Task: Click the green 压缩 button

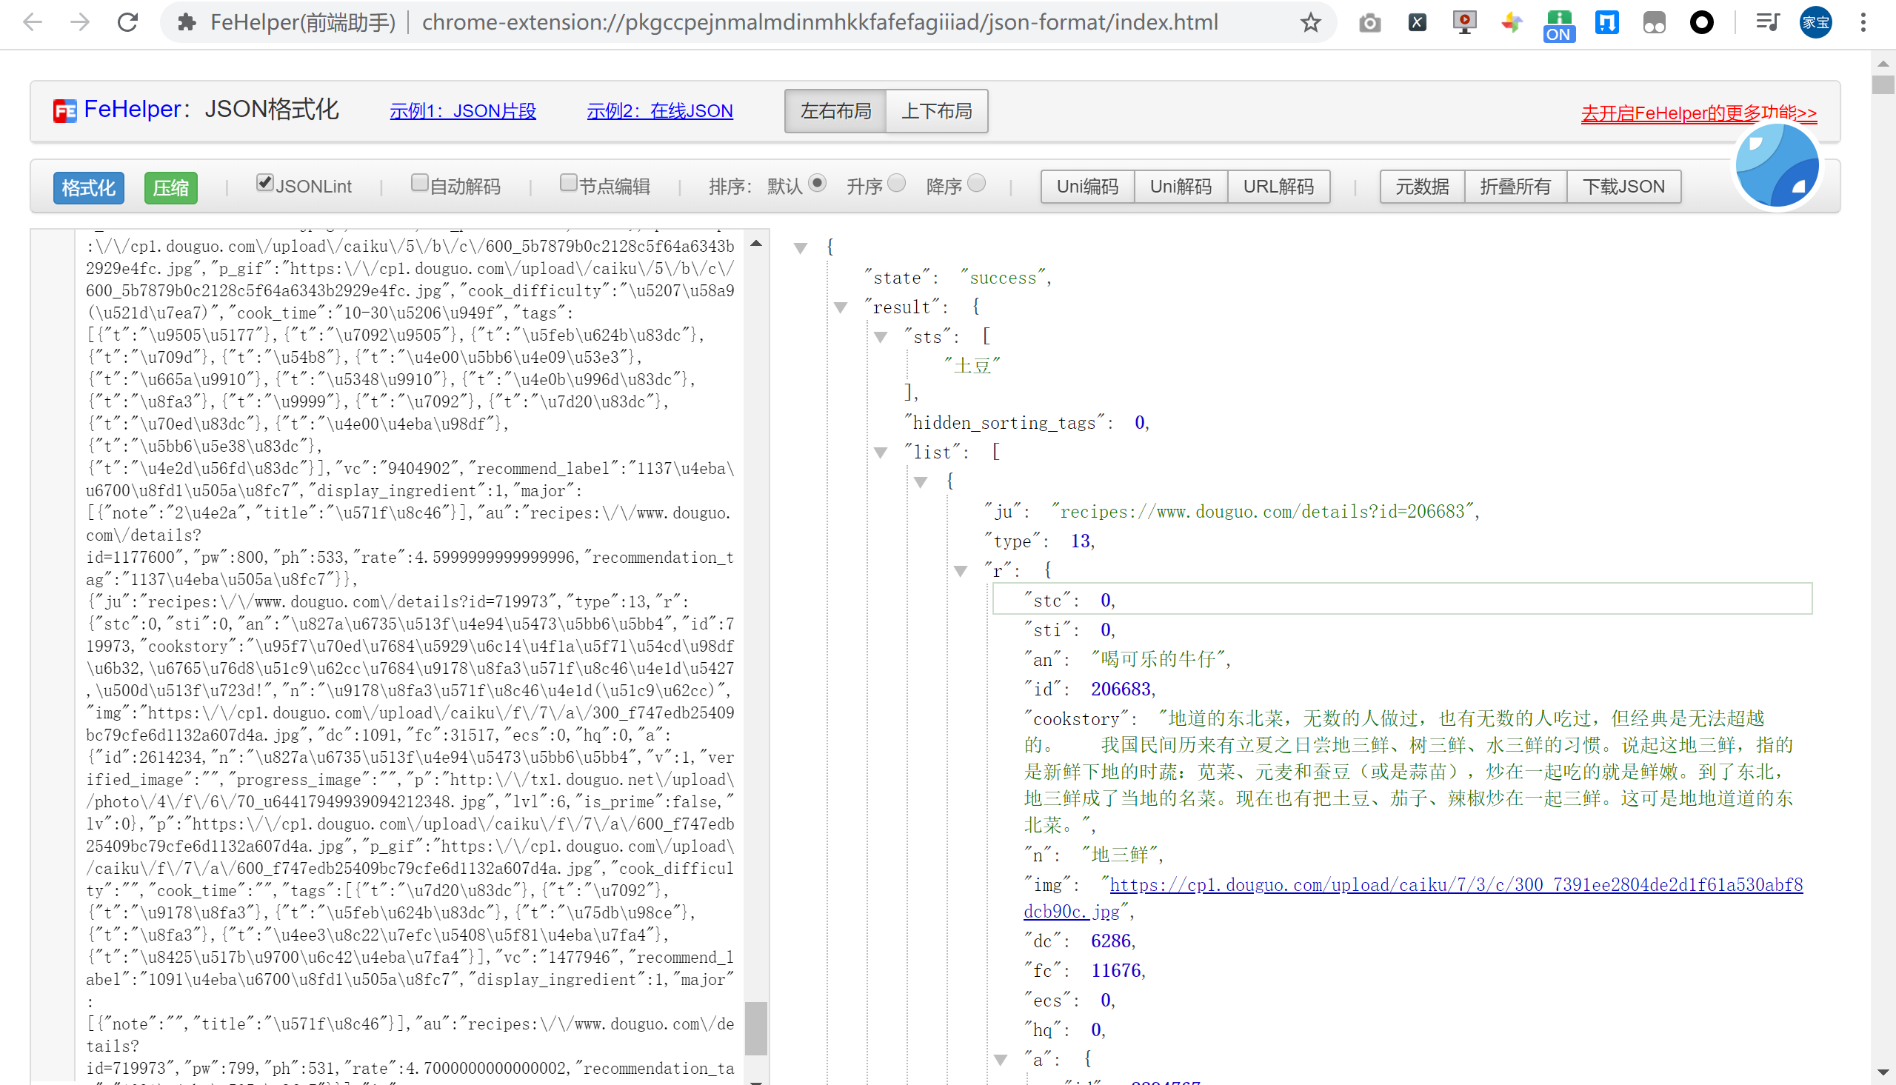Action: coord(170,187)
